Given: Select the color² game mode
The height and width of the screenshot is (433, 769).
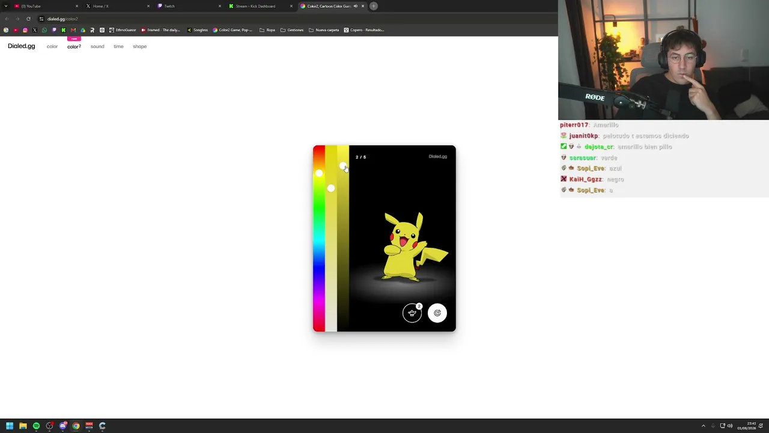Looking at the screenshot, I should (x=74, y=46).
